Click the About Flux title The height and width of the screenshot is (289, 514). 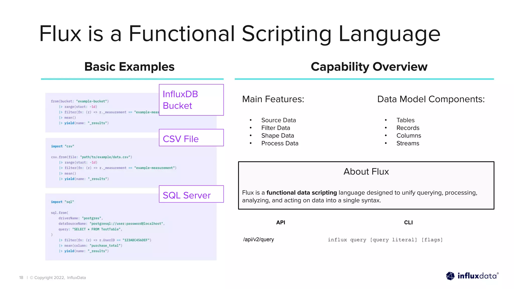[x=366, y=172]
